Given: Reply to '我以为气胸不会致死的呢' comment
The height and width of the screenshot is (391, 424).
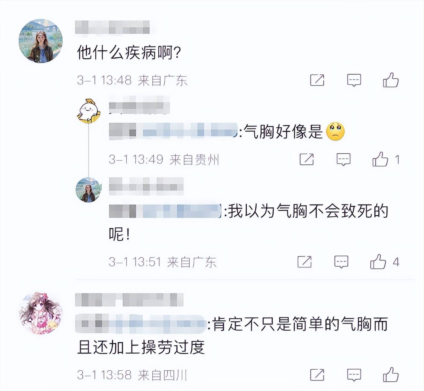Looking at the screenshot, I should 341,262.
